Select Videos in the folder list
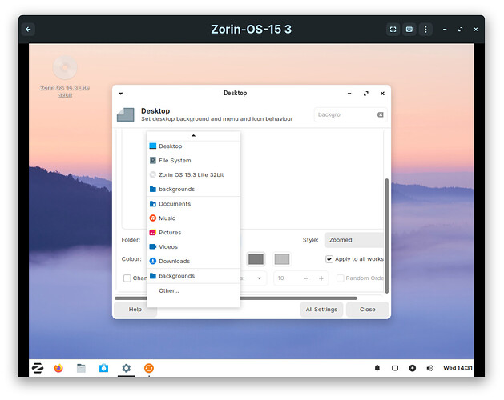The image size is (504, 400). [193, 247]
